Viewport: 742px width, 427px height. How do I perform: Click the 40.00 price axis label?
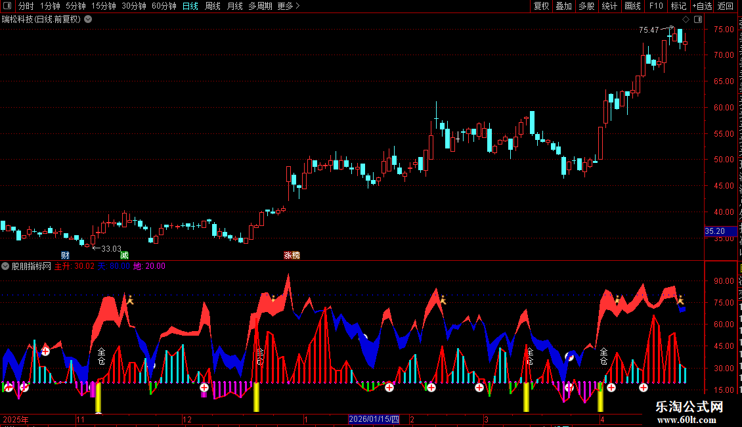point(724,212)
